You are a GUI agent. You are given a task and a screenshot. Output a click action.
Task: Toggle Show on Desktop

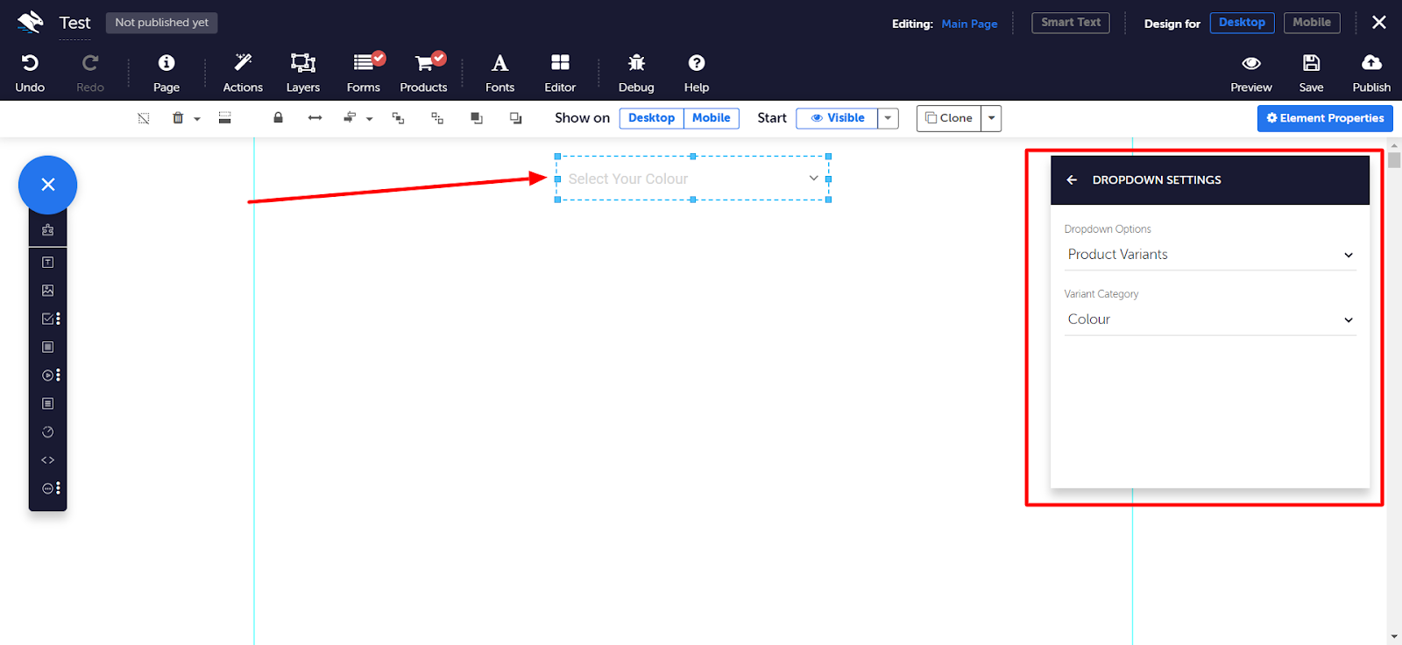652,118
